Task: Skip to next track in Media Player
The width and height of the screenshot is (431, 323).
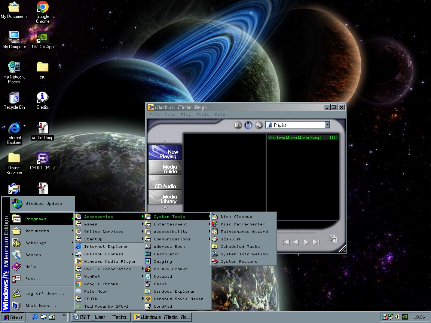Action: tap(317, 242)
